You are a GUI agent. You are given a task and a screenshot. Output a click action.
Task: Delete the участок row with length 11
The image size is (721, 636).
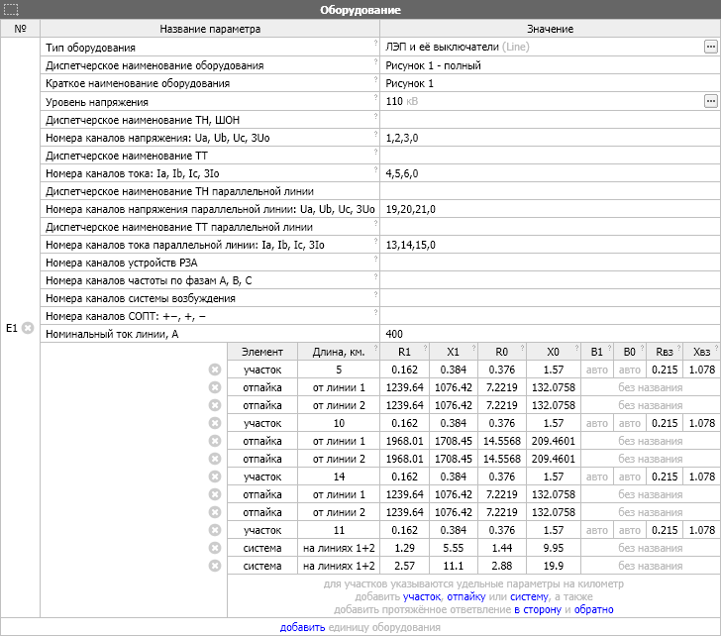pyautogui.click(x=215, y=530)
